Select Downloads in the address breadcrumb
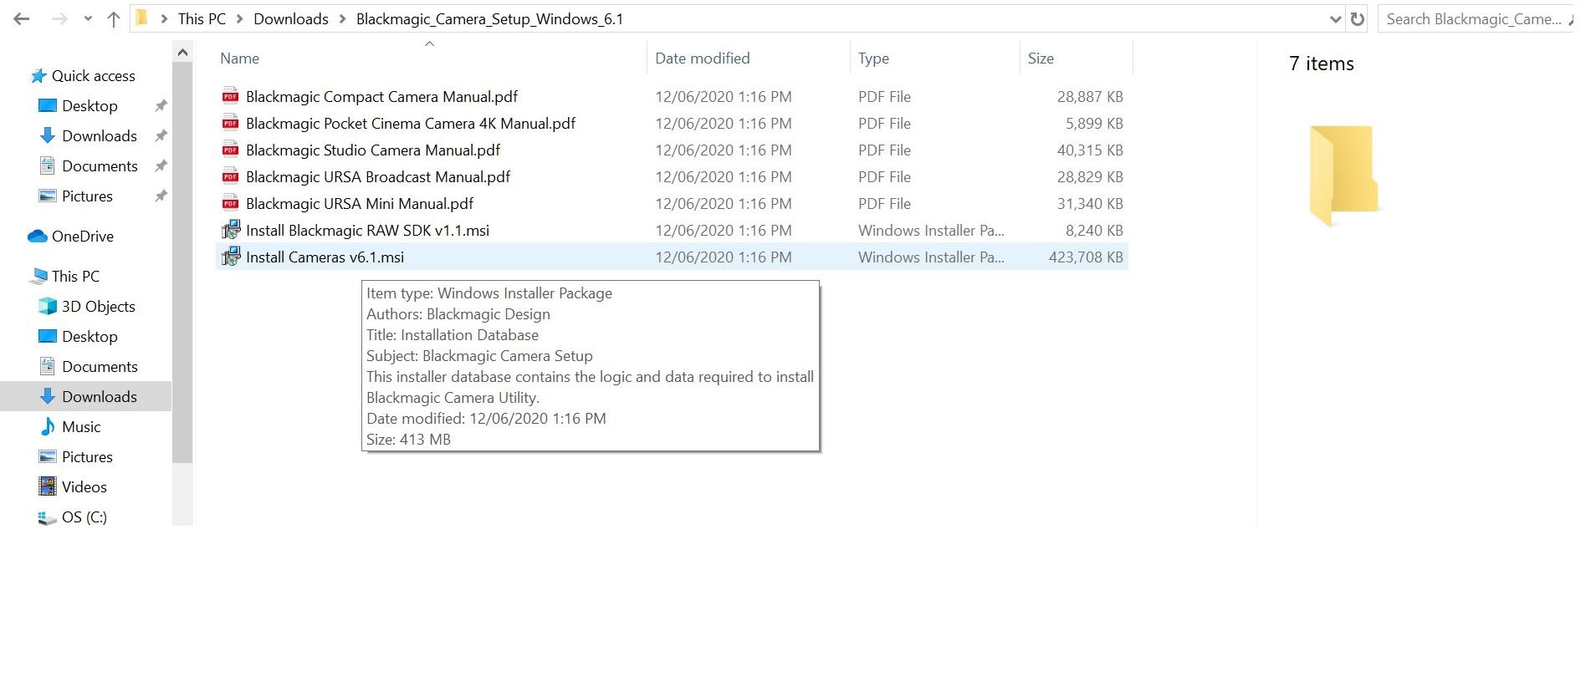Image resolution: width=1591 pixels, height=682 pixels. tap(291, 19)
